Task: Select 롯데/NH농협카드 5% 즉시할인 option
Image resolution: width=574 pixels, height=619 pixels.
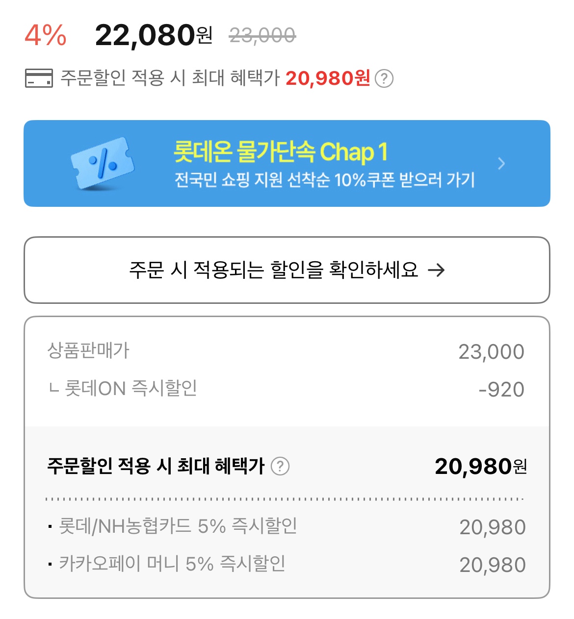Action: click(x=287, y=526)
